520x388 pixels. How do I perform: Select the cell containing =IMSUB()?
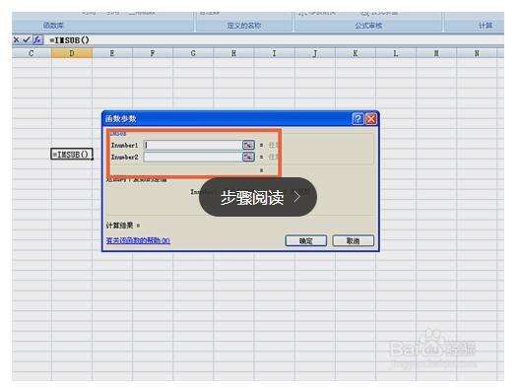pos(72,155)
